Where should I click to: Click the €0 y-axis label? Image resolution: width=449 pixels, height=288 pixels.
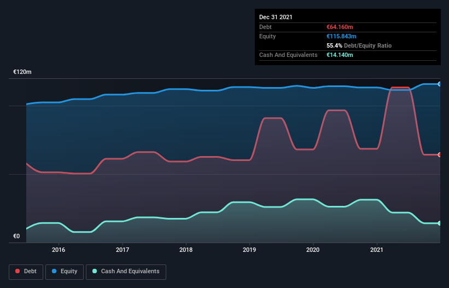click(16, 236)
